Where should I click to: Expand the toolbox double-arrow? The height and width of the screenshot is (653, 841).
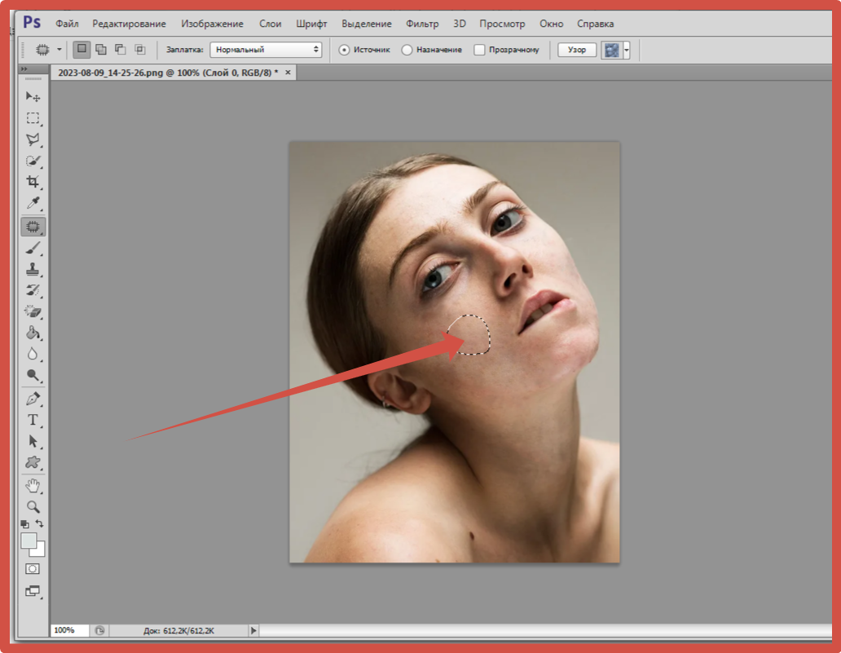click(x=24, y=69)
